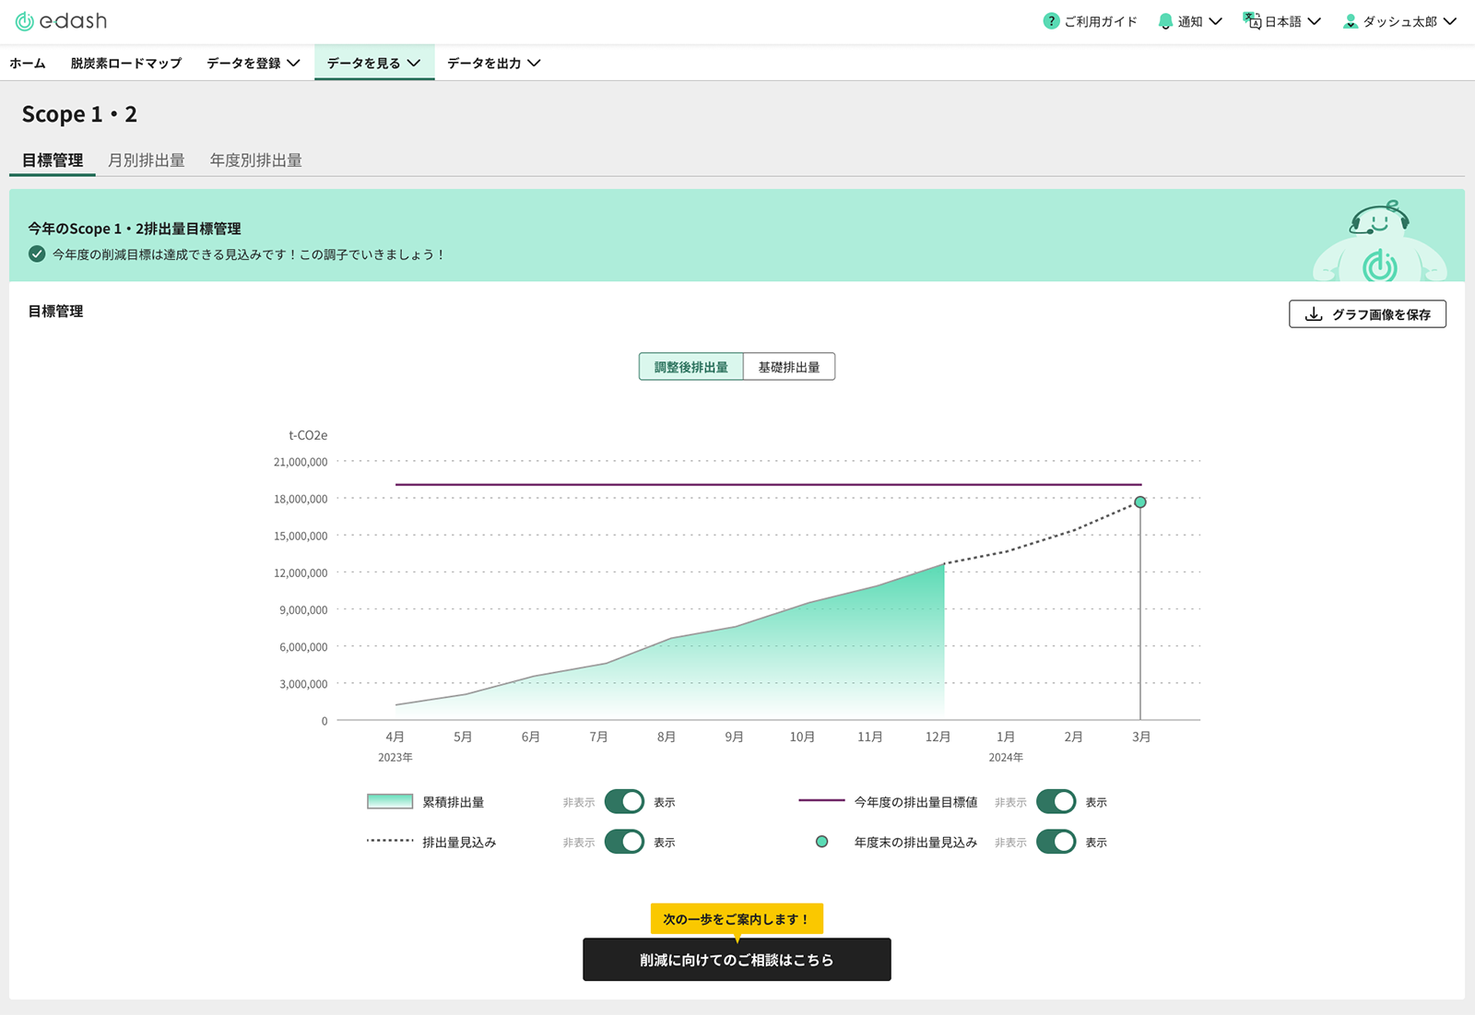Click the green end-of-year forecast marker on chart

pyautogui.click(x=1140, y=502)
